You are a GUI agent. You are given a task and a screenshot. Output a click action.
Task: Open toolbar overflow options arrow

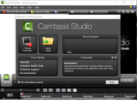point(61,12)
